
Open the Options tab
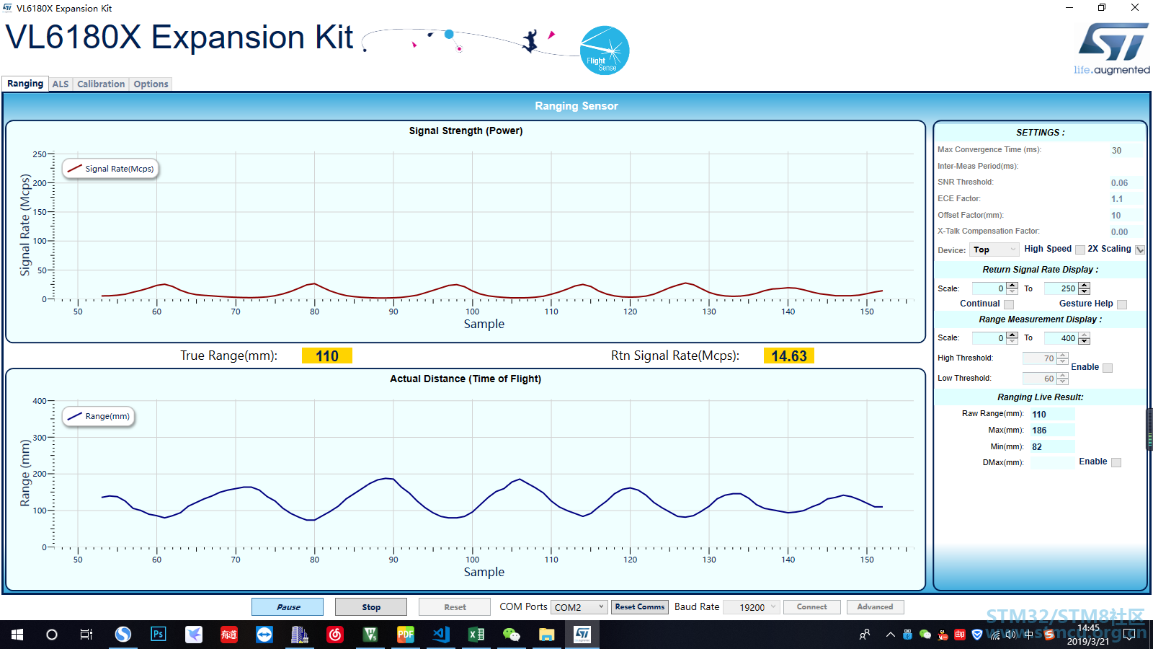click(x=151, y=84)
